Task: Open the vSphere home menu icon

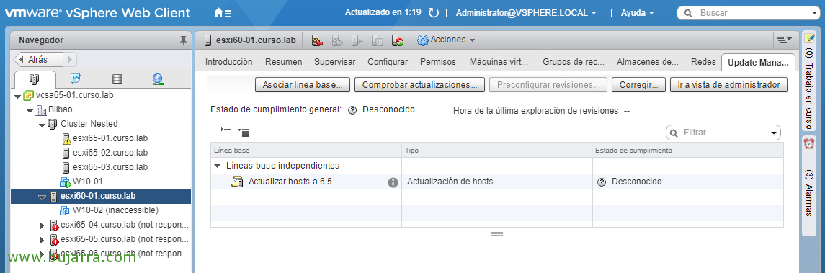Action: (223, 13)
